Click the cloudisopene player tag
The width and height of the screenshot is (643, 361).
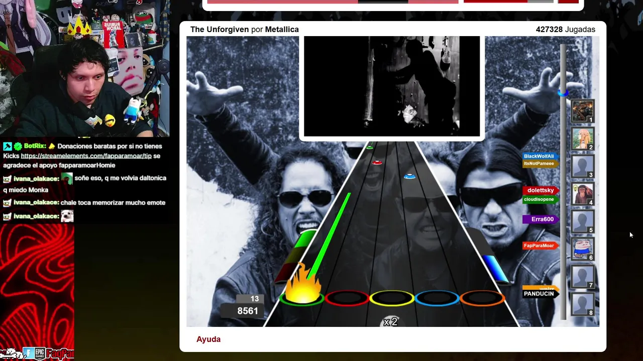[540, 200]
